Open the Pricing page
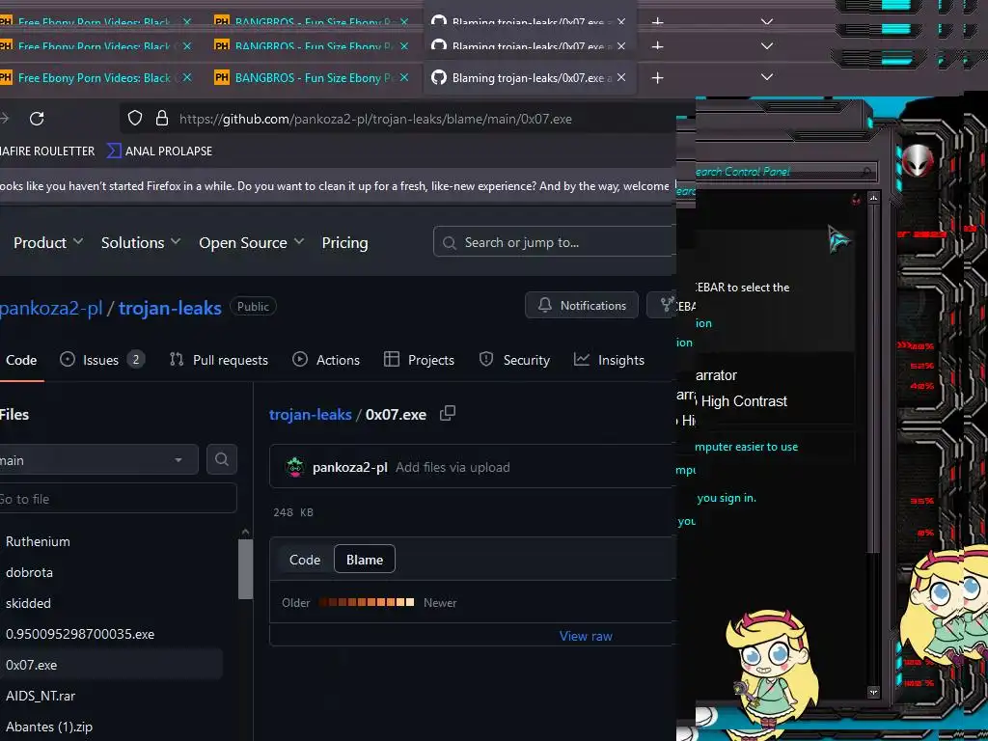 click(x=344, y=242)
